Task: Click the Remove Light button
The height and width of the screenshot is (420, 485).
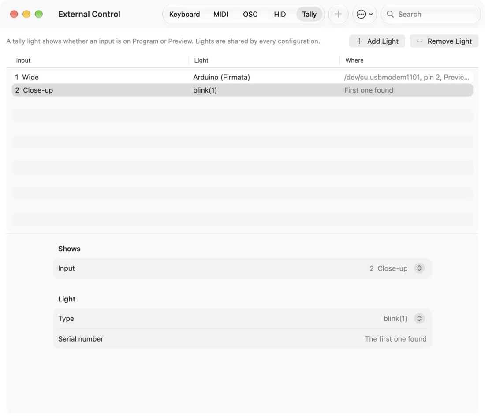Action: click(444, 41)
